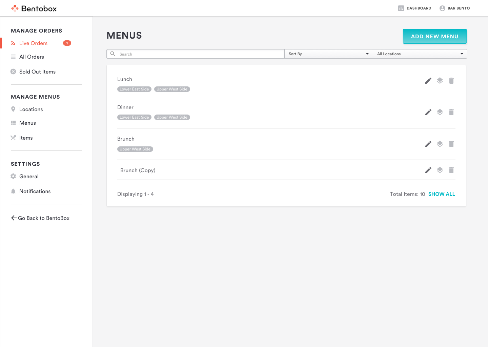Open the Items section

click(26, 138)
